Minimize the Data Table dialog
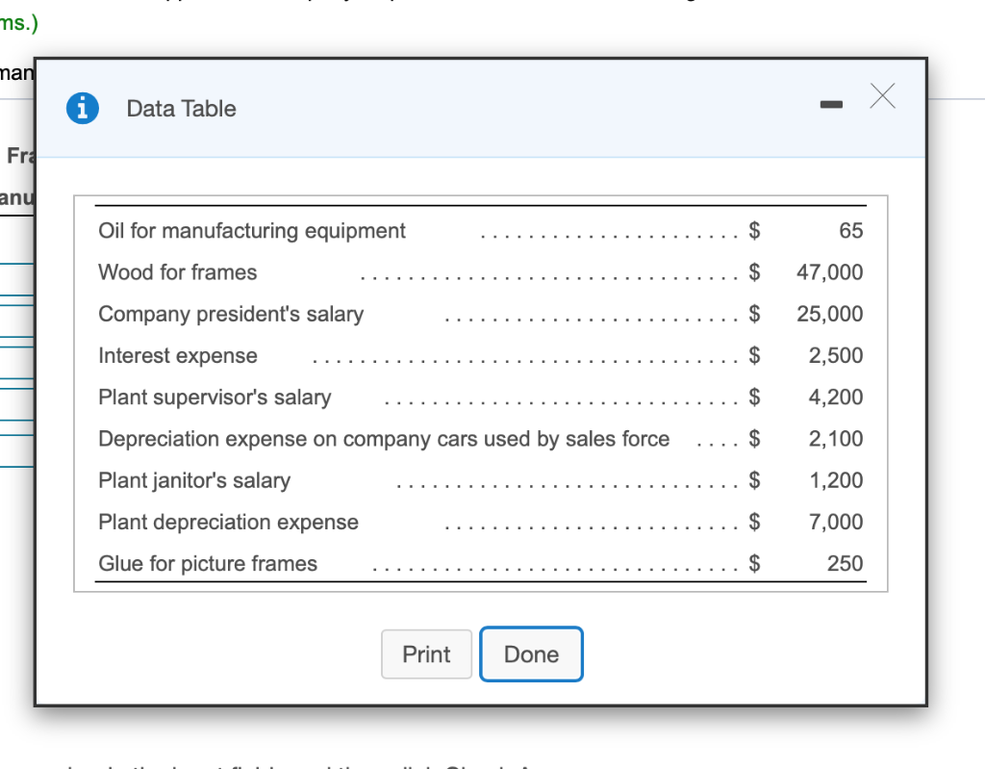The image size is (985, 769). click(x=831, y=104)
